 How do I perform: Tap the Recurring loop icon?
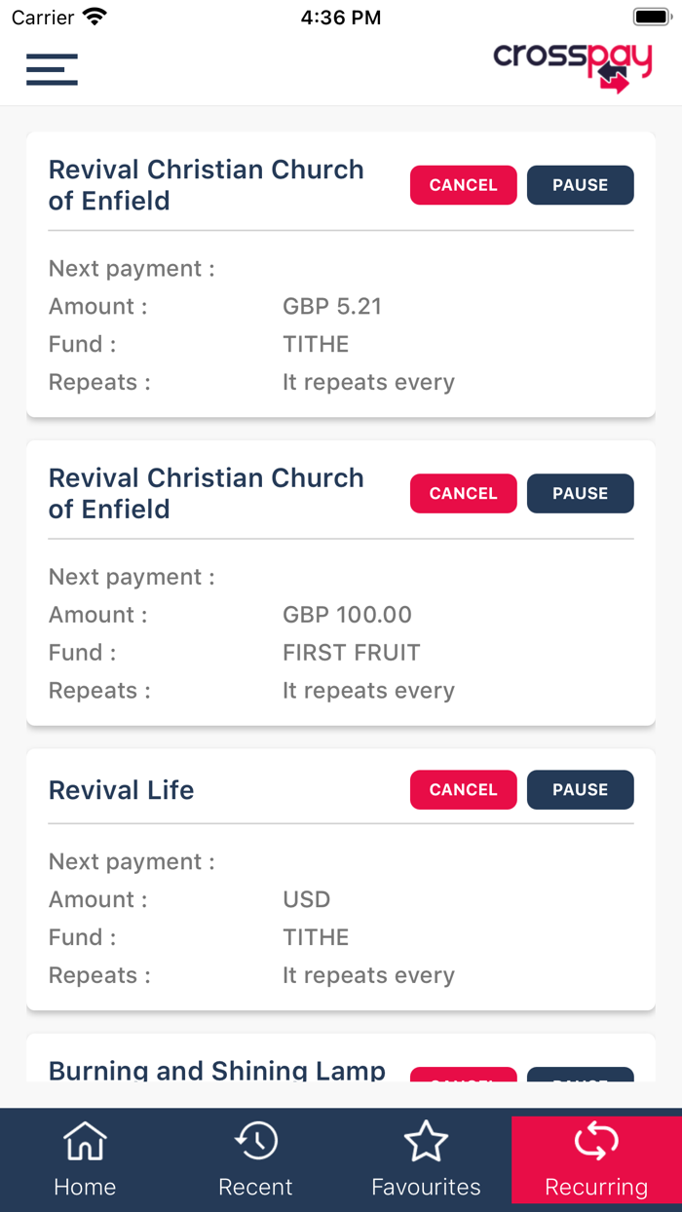(596, 1140)
